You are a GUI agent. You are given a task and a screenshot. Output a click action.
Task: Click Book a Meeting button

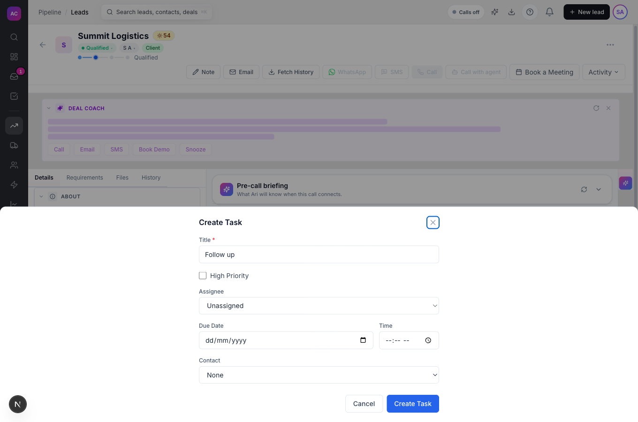[x=544, y=72]
